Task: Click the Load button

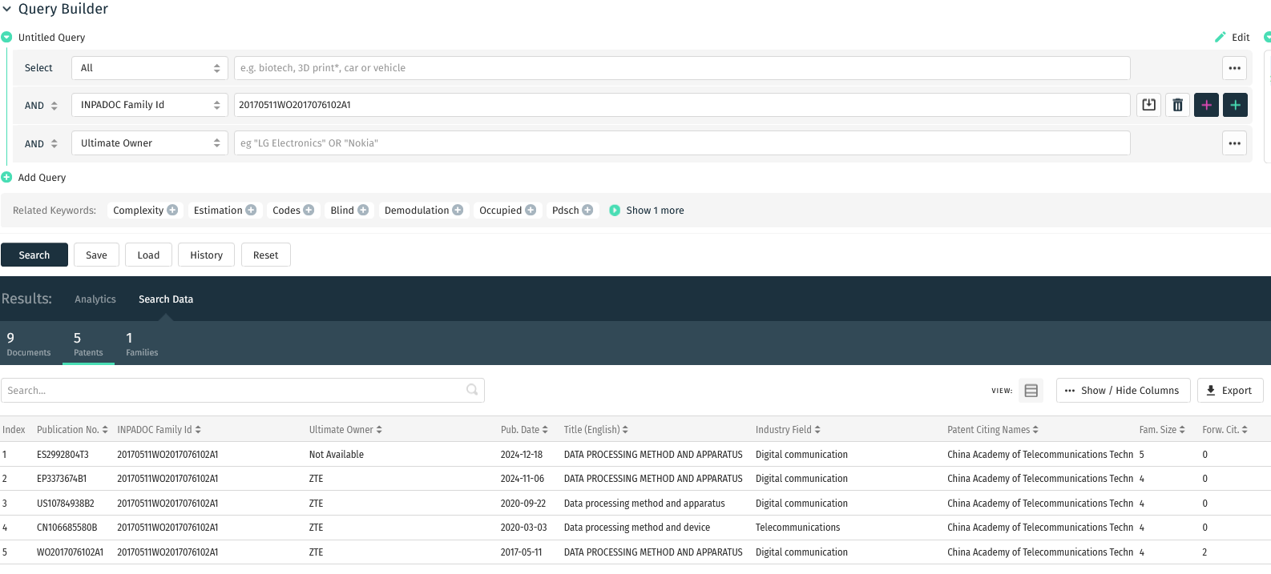Action: point(148,255)
